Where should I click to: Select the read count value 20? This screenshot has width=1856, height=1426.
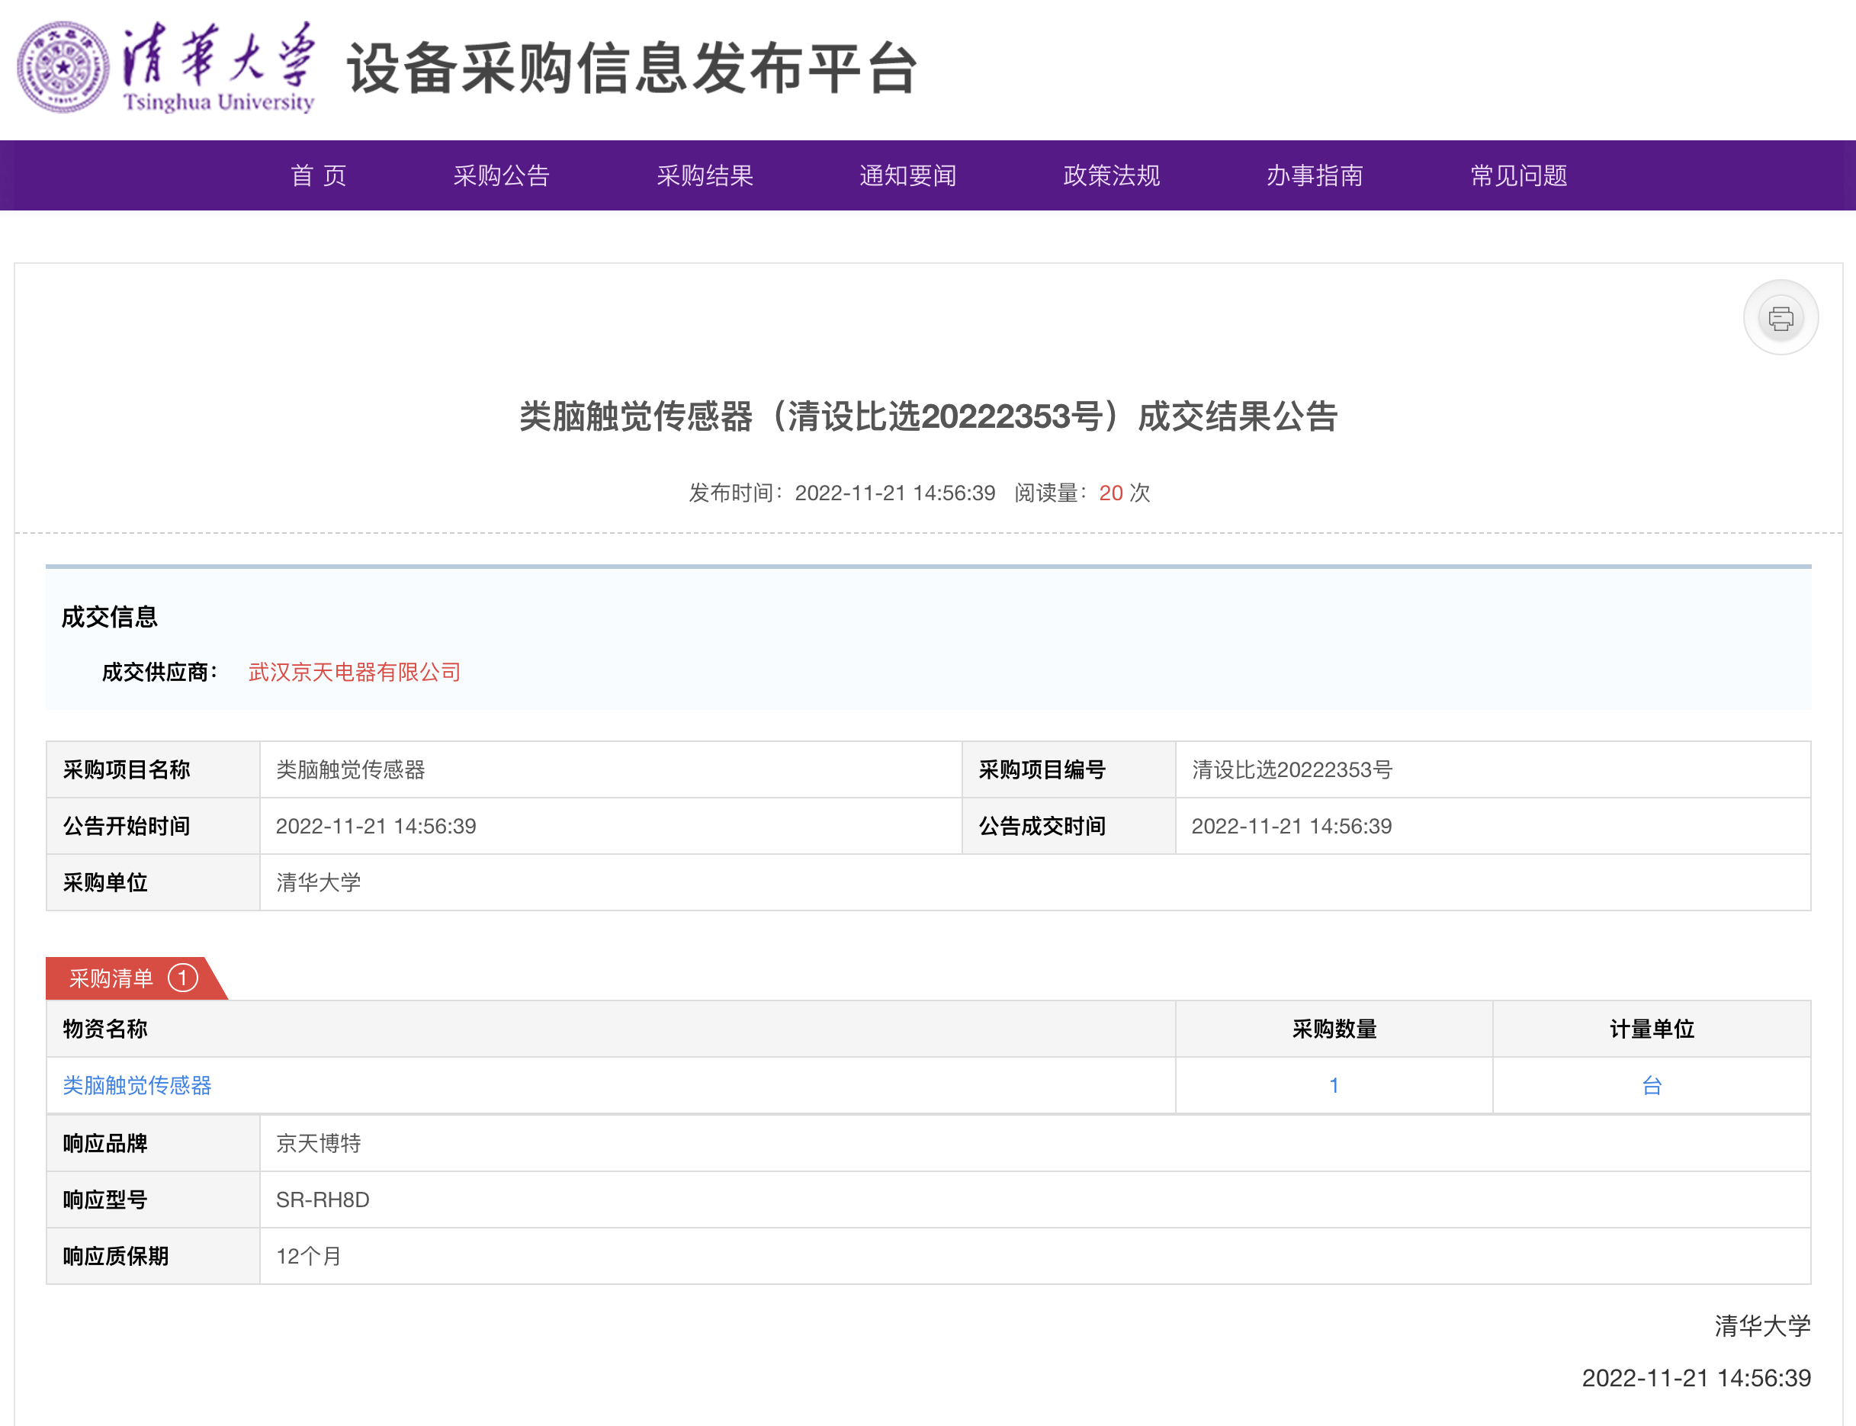coord(1110,493)
